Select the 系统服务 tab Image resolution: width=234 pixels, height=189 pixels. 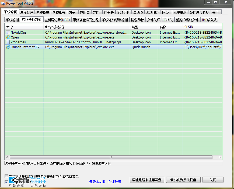coord(152,12)
